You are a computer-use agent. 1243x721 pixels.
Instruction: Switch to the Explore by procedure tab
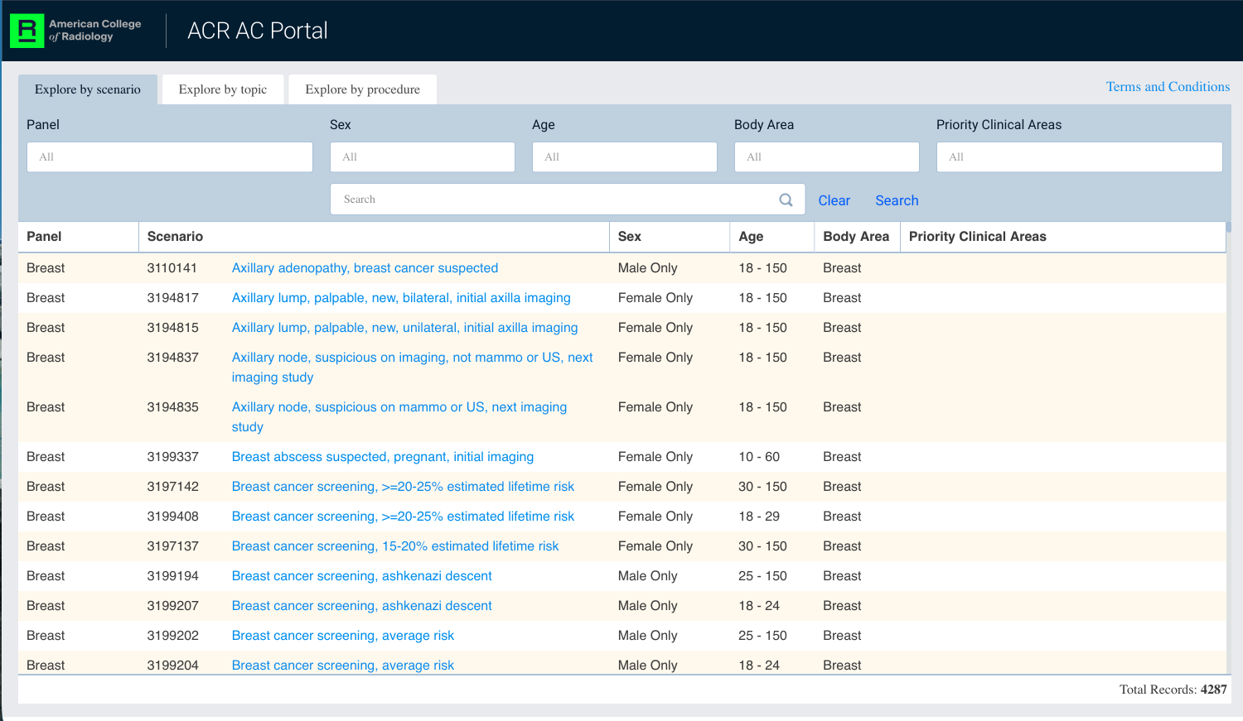pyautogui.click(x=362, y=89)
